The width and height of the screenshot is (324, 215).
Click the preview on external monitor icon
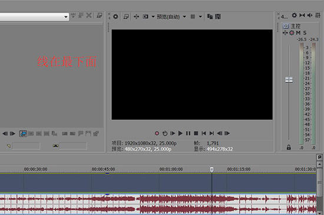point(126,16)
